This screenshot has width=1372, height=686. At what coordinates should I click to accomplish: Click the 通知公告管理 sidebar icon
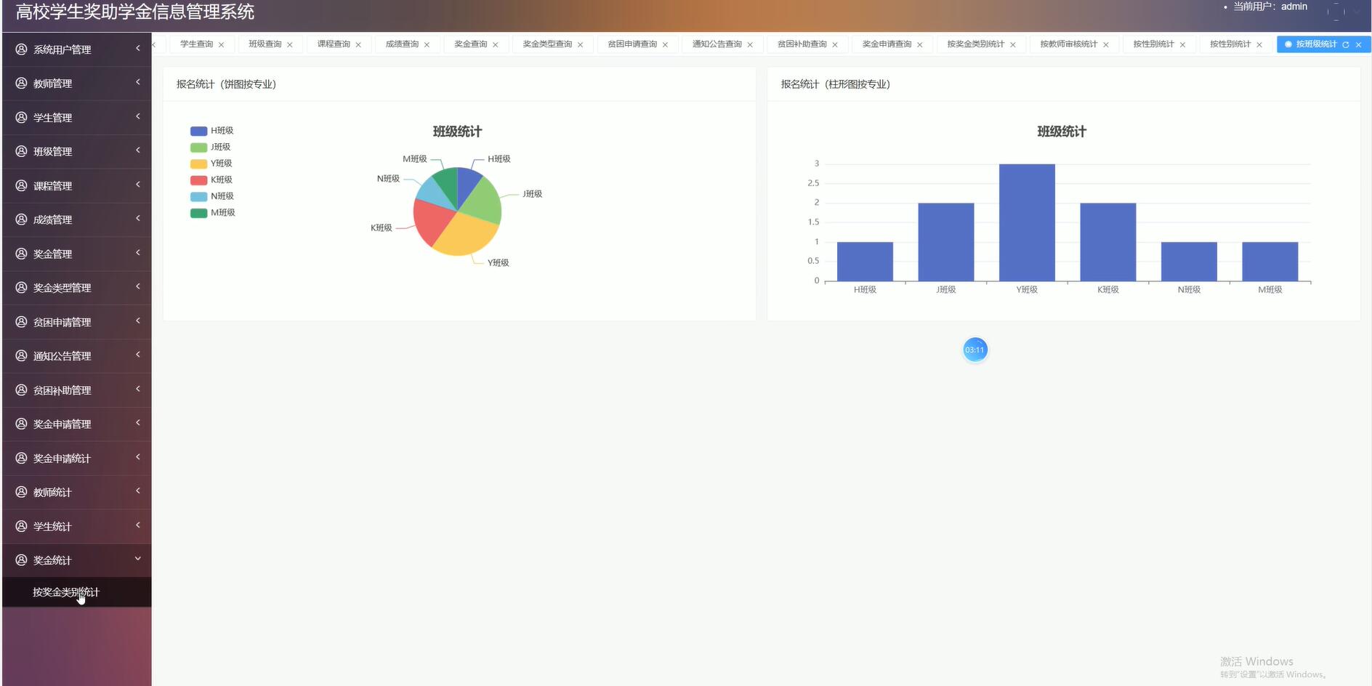[x=20, y=355]
